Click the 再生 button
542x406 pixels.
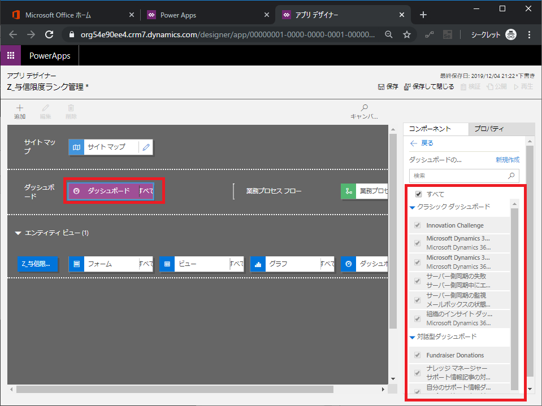click(523, 86)
